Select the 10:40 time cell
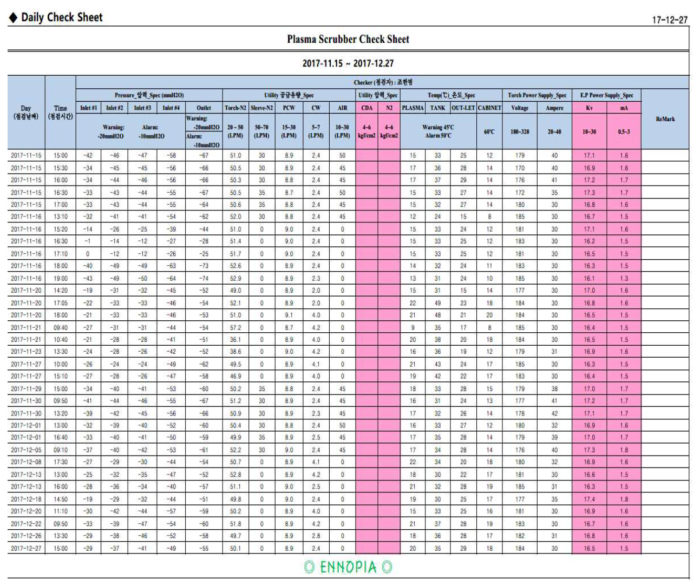The image size is (694, 586). [61, 340]
